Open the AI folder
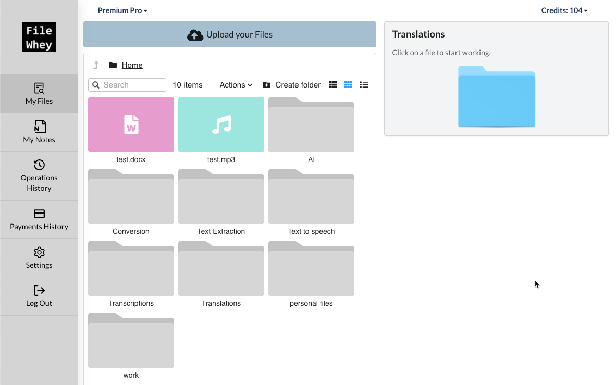The height and width of the screenshot is (385, 616). (x=311, y=125)
